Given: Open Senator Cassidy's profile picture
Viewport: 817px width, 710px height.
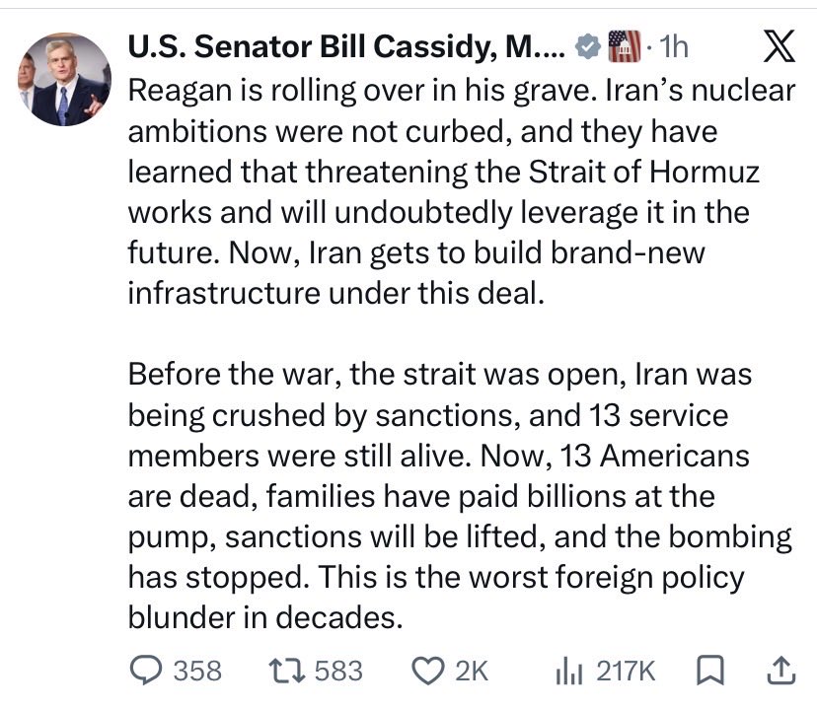Looking at the screenshot, I should [x=64, y=79].
